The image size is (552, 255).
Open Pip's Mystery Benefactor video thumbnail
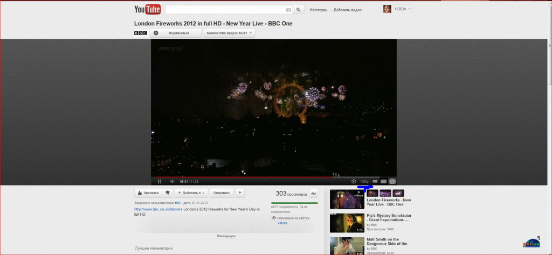click(x=347, y=223)
